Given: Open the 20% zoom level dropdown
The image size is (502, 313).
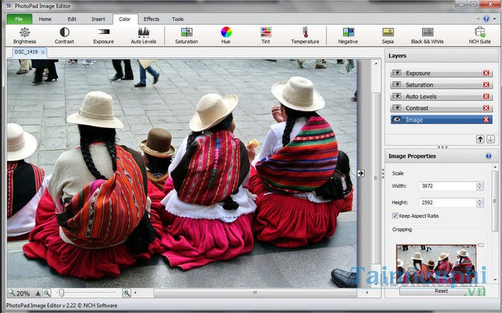Looking at the screenshot, I should (38, 293).
